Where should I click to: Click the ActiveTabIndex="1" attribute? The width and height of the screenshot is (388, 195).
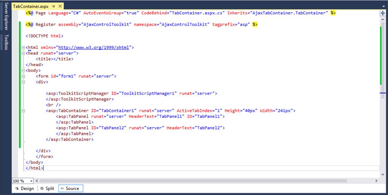click(199, 111)
